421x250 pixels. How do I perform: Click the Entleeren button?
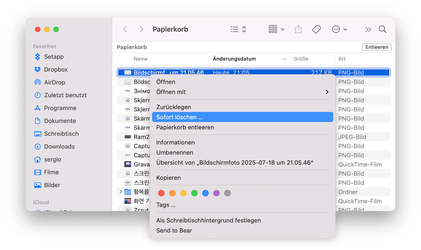click(376, 47)
